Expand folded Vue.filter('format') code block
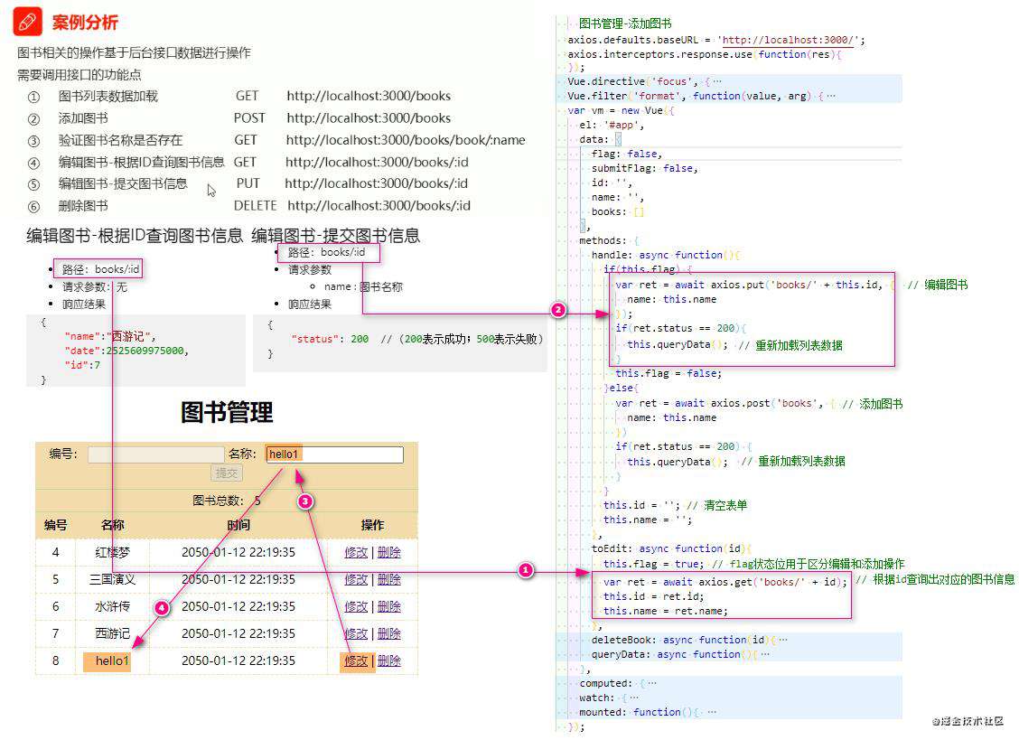The height and width of the screenshot is (740, 1019). (831, 96)
